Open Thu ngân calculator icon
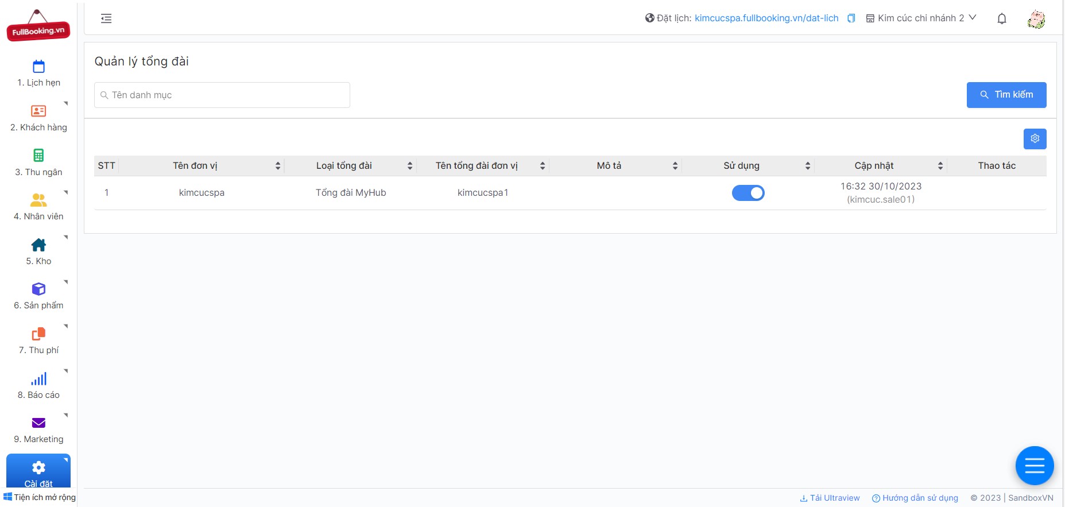The image size is (1065, 507). [x=38, y=155]
